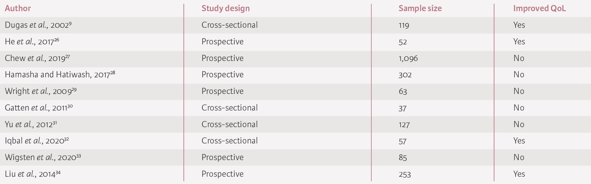
Task: Open the Dugas et al., 2002 citation
Action: coord(38,25)
